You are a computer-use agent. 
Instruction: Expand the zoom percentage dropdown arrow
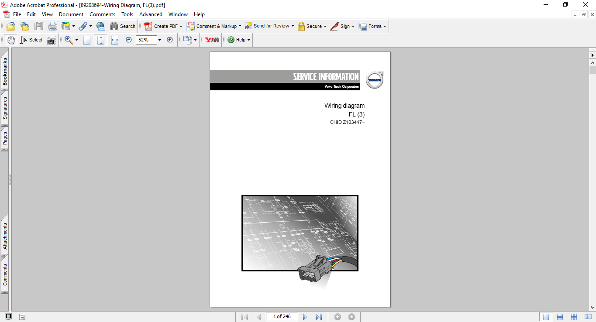tap(159, 40)
